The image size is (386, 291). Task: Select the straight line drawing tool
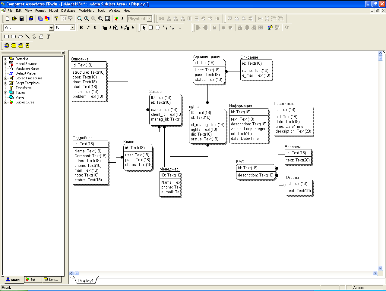tap(27, 37)
